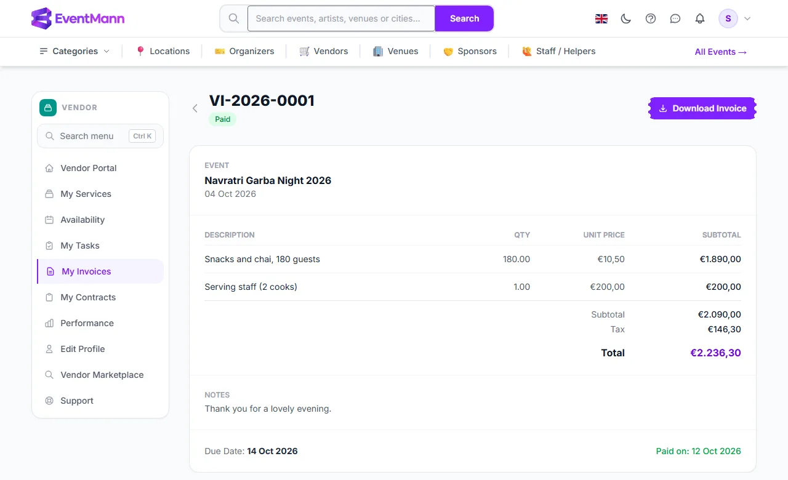Click the Paid on: 12 Oct 2026 text
The width and height of the screenshot is (788, 480).
699,451
